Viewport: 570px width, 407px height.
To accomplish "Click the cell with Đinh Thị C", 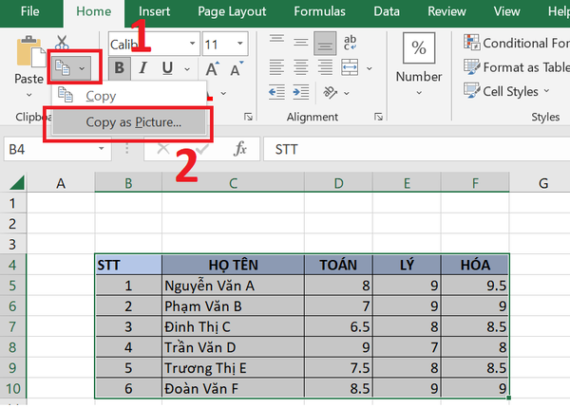I will point(233,326).
